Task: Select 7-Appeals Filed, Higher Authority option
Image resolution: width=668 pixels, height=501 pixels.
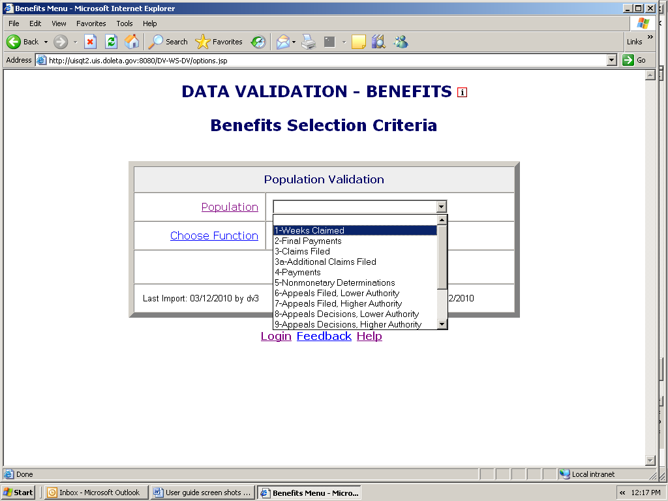Action: (356, 304)
